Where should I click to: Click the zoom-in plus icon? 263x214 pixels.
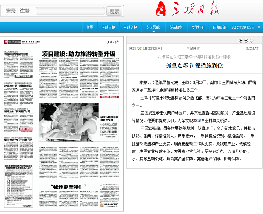pos(240,40)
